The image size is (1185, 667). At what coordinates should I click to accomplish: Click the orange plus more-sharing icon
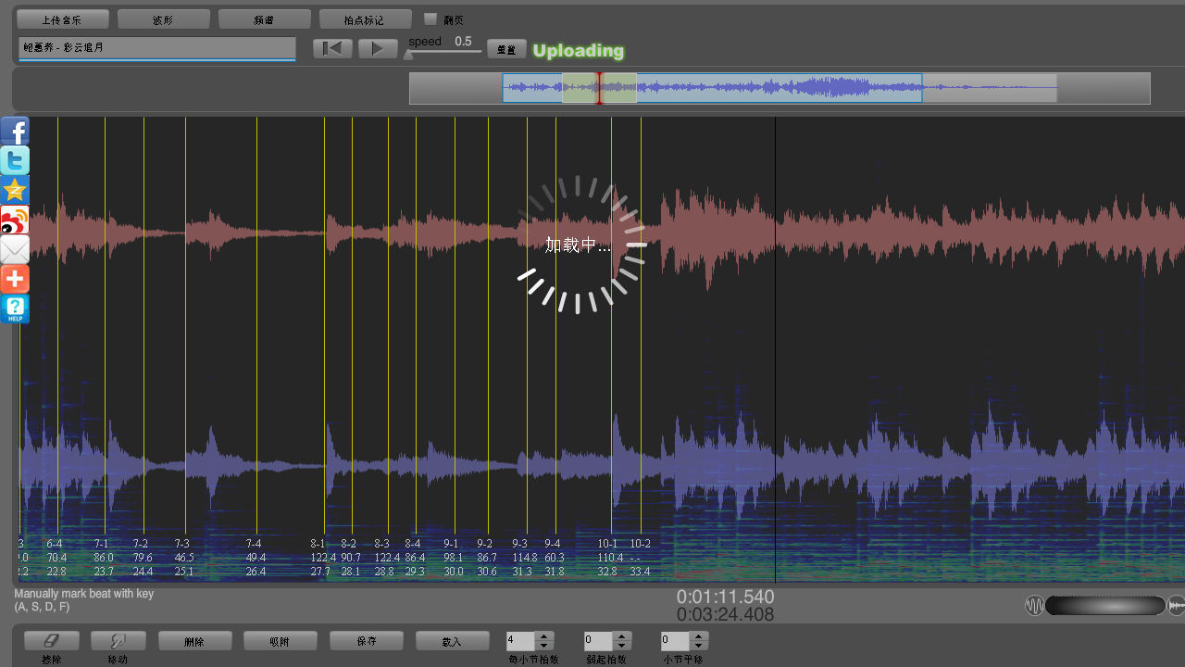15,279
